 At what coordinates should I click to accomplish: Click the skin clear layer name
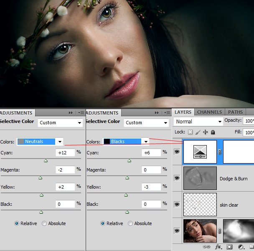pyautogui.click(x=229, y=205)
